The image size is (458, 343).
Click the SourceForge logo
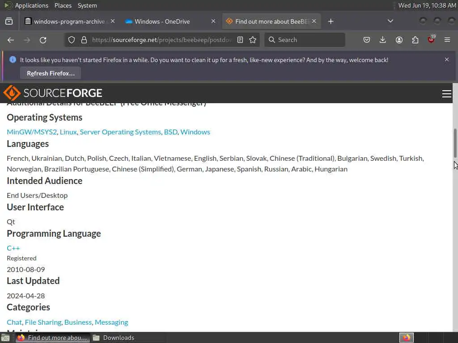(x=53, y=93)
